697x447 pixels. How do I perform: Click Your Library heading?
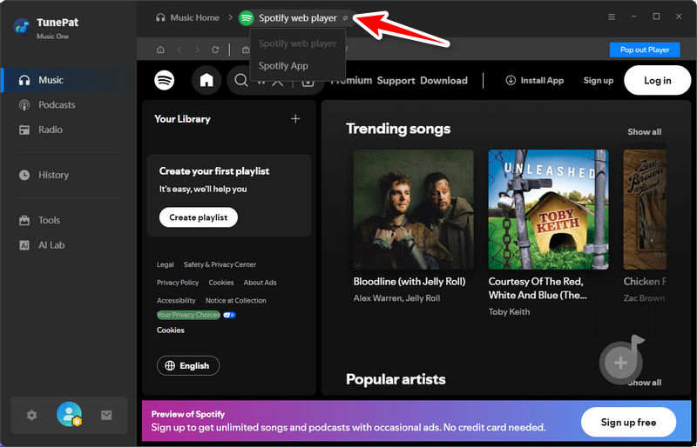(182, 119)
